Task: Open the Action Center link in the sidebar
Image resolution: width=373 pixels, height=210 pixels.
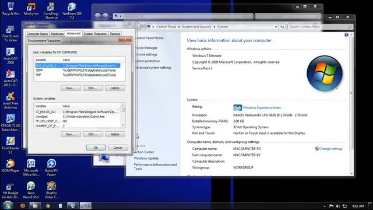Action: coord(144,152)
